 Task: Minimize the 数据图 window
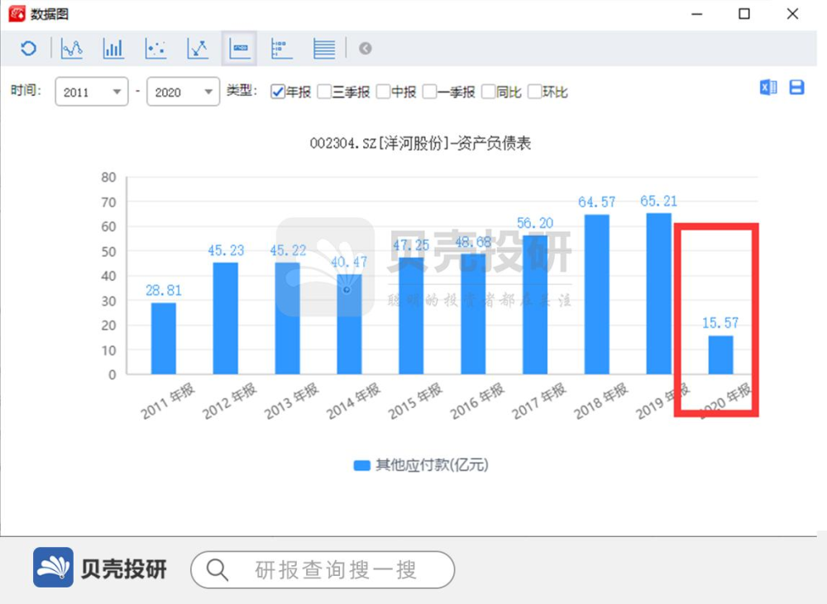[697, 14]
